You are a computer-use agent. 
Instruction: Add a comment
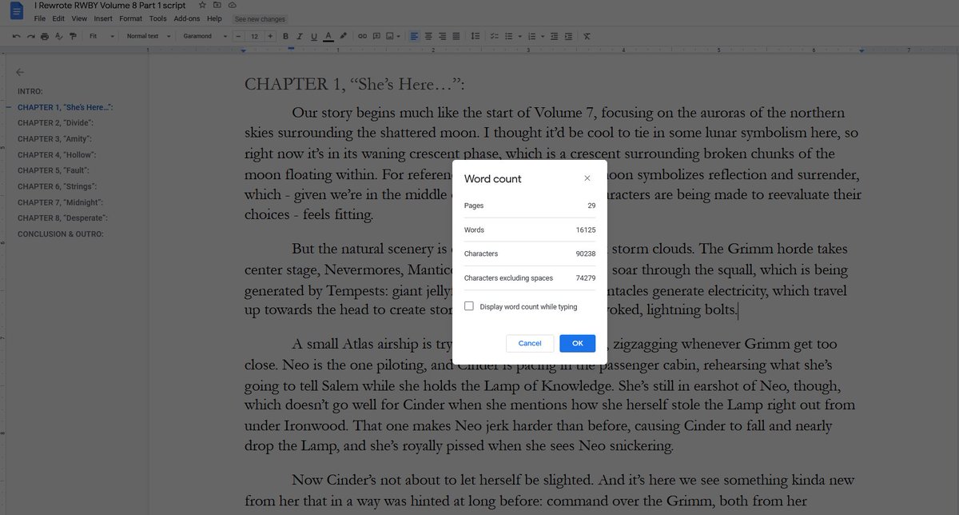click(x=376, y=36)
